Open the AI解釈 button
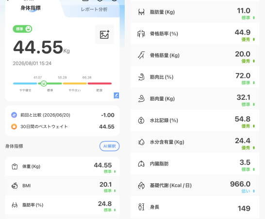Viewport: 265px width, 219px height. 110,146
